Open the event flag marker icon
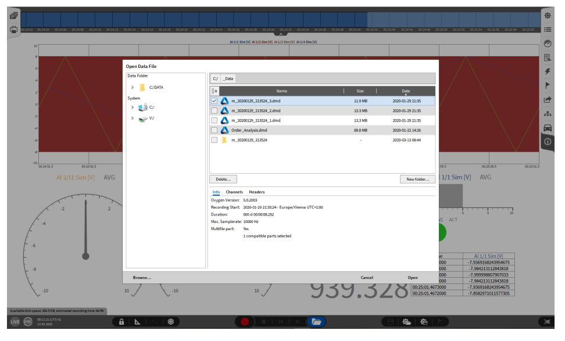 coord(547,86)
